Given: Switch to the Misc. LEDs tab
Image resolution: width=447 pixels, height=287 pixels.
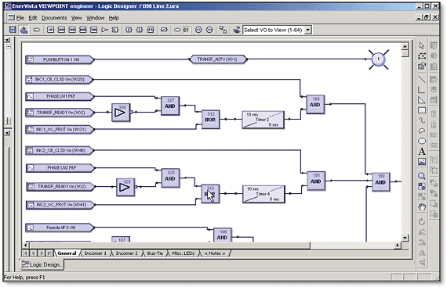Looking at the screenshot, I should tap(184, 253).
